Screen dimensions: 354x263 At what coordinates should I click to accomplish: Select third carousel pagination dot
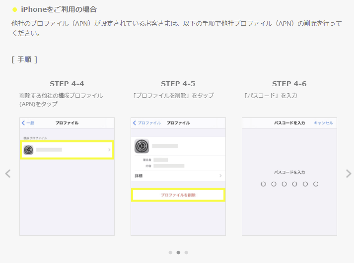186,253
